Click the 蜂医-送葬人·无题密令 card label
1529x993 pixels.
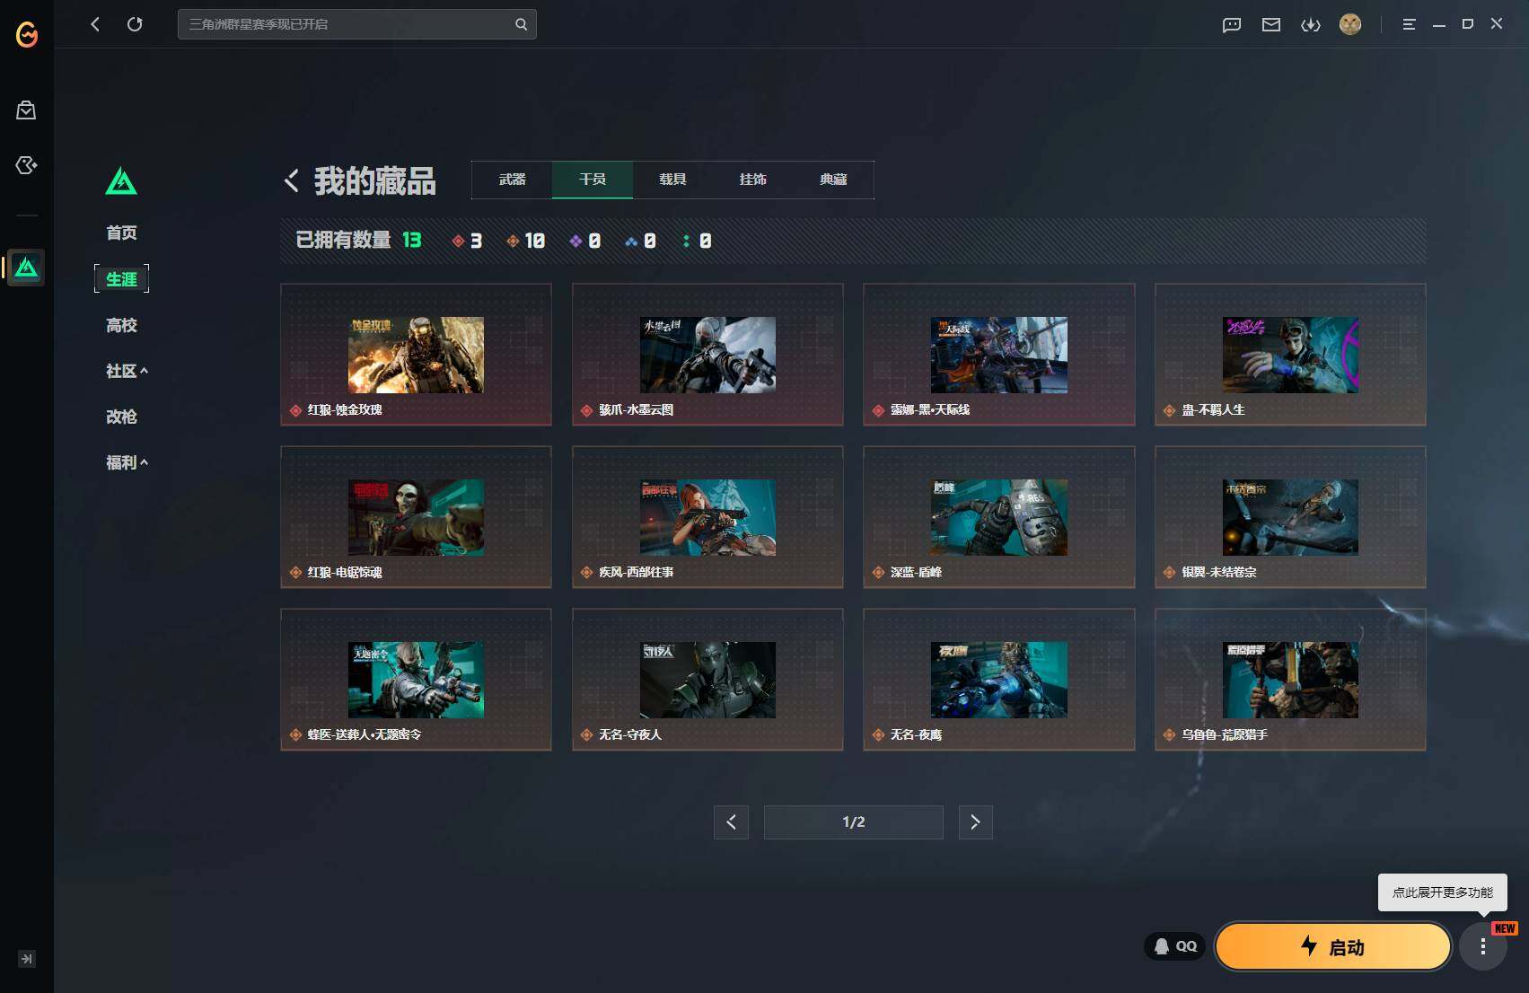point(365,734)
